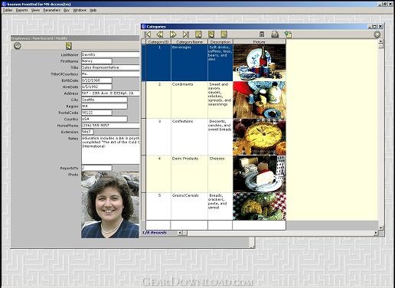Open the Help menu

coord(93,10)
